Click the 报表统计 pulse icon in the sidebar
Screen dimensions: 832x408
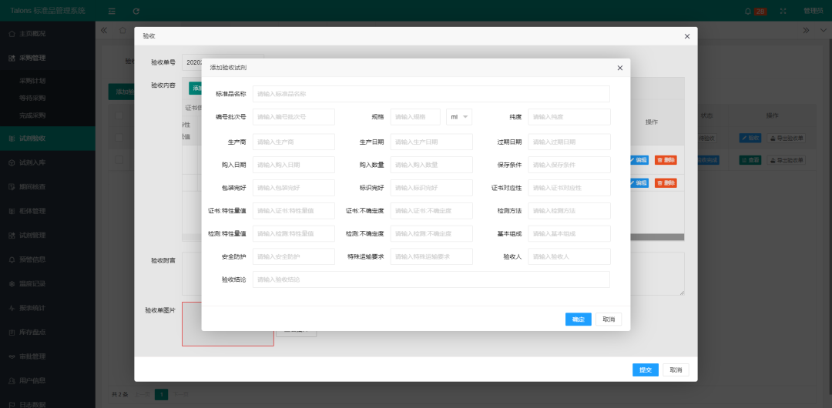coord(12,308)
